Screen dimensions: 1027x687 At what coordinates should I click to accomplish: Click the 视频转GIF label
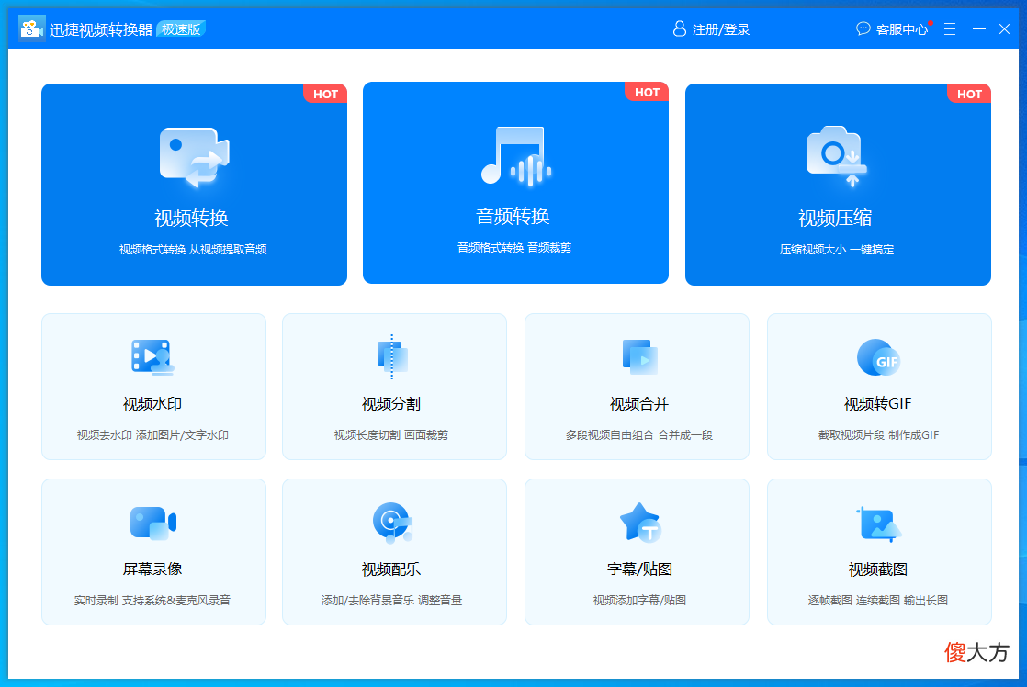877,404
